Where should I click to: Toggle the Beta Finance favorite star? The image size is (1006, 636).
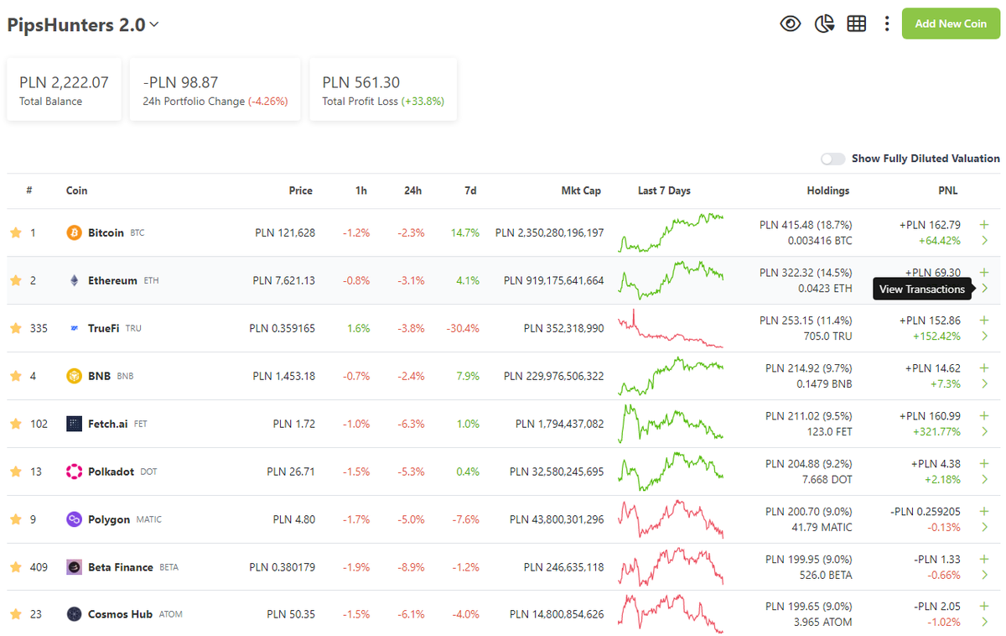point(15,567)
